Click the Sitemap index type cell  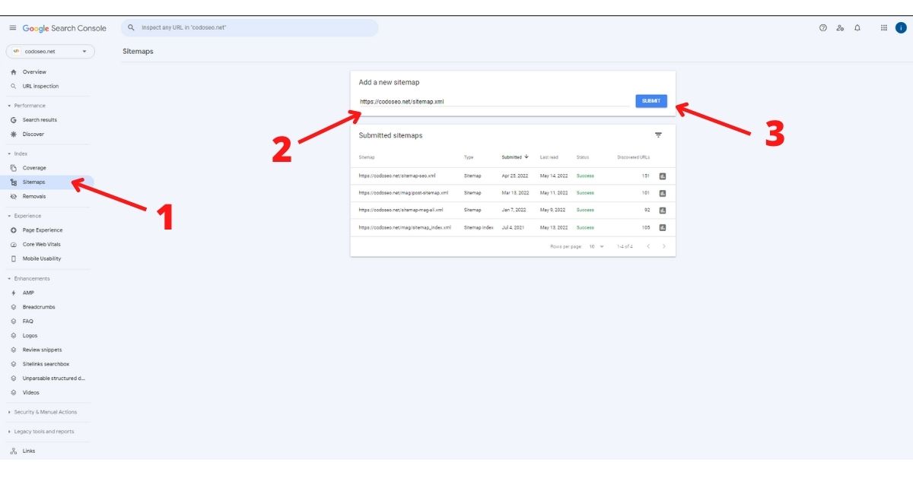pos(479,227)
